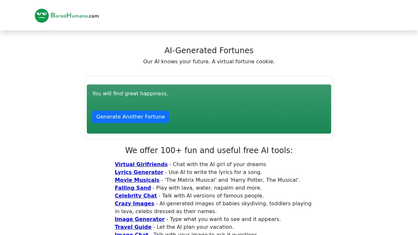The image size is (418, 235).
Task: Visit the Movie Musicals link
Action: 137,180
